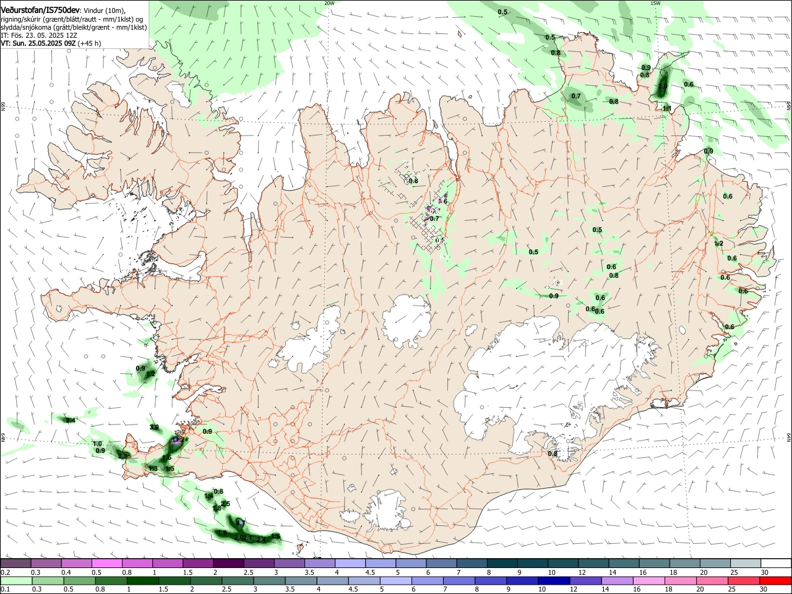The height and width of the screenshot is (594, 792).
Task: Click the 'Vindur (10m)' text
Action: pos(104,11)
